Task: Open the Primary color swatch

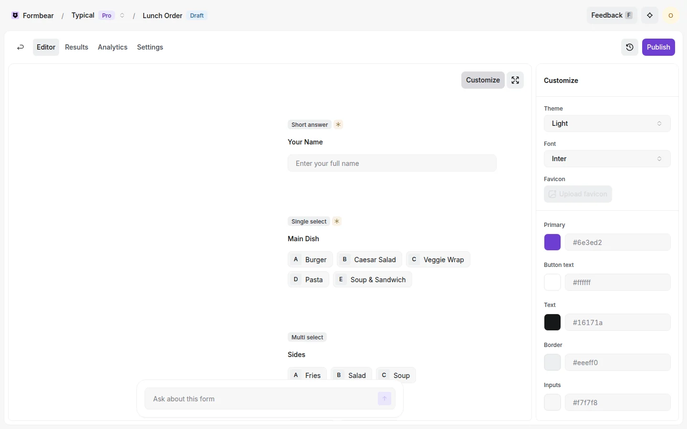Action: (552, 242)
